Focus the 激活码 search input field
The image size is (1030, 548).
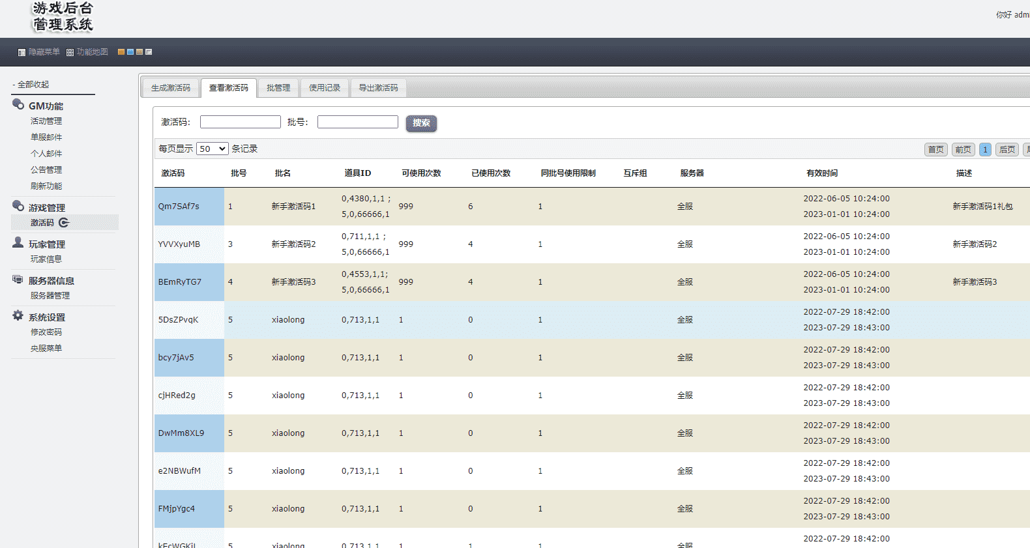[x=241, y=122]
